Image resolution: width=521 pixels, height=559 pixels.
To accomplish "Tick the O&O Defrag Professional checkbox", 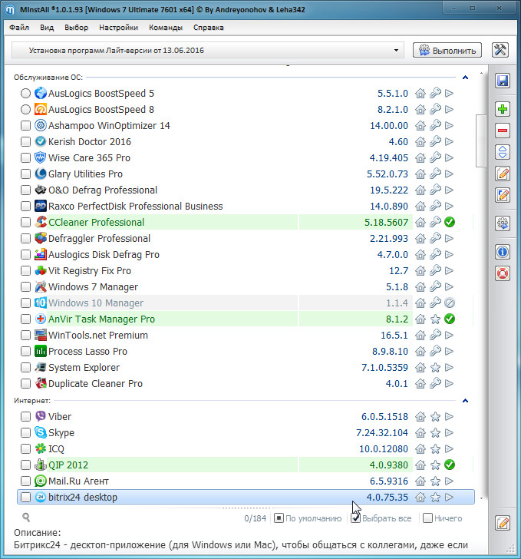I will click(25, 190).
